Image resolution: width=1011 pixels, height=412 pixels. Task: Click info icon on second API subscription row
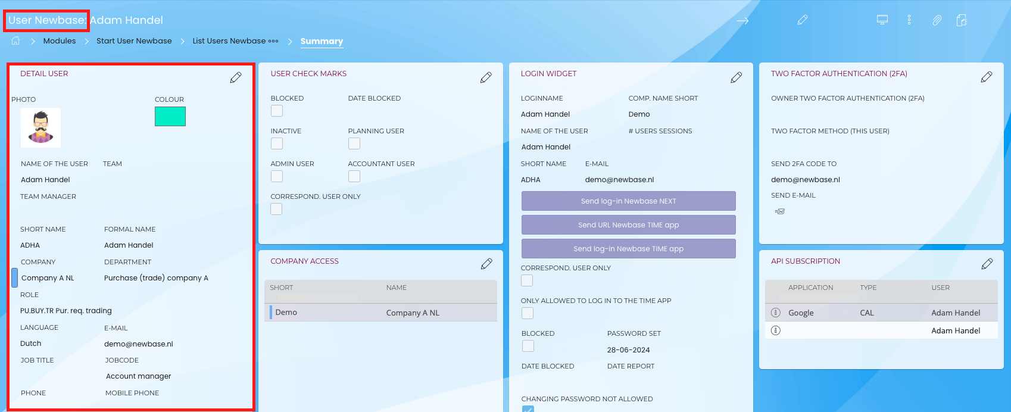tap(776, 330)
